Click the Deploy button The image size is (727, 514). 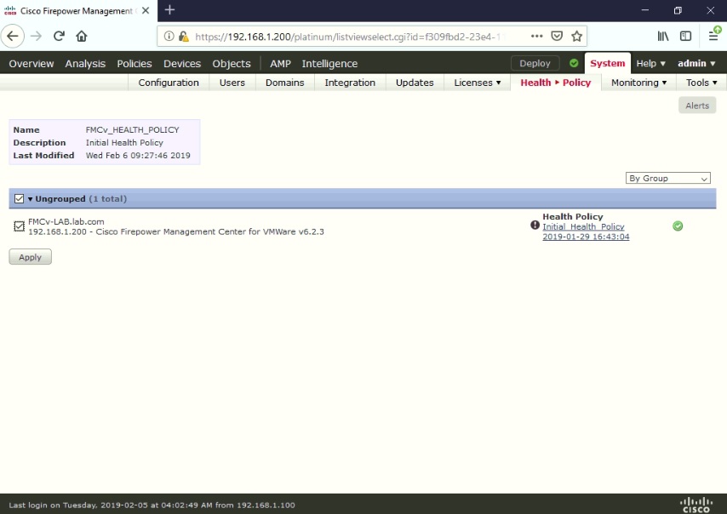tap(535, 63)
